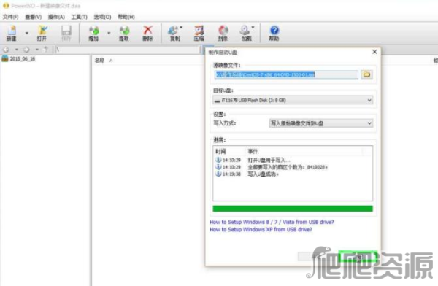438x286 pixels.
Task: Click the green progress bar
Action: coord(293,209)
